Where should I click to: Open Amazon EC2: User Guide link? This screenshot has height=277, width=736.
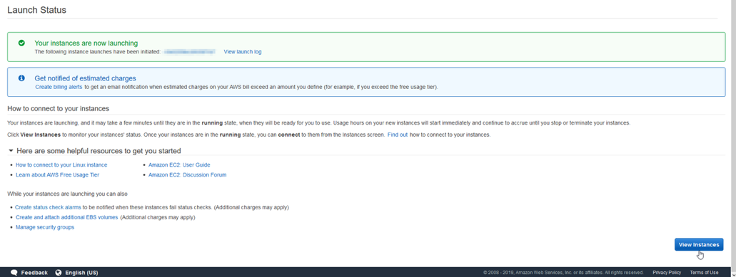[x=179, y=165]
